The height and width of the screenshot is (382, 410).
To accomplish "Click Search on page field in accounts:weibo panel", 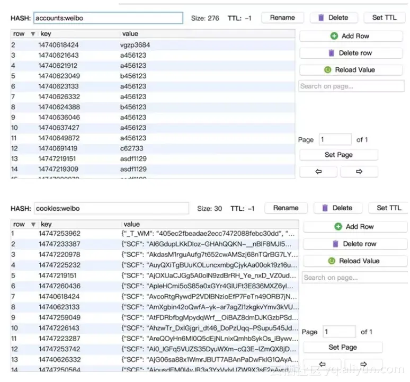I will tap(351, 86).
